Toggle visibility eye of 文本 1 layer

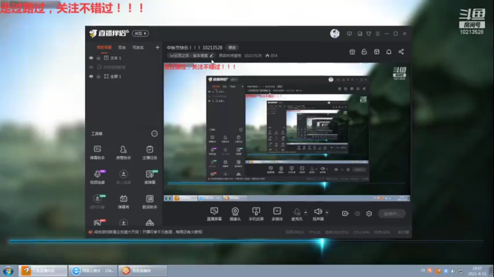click(x=91, y=58)
